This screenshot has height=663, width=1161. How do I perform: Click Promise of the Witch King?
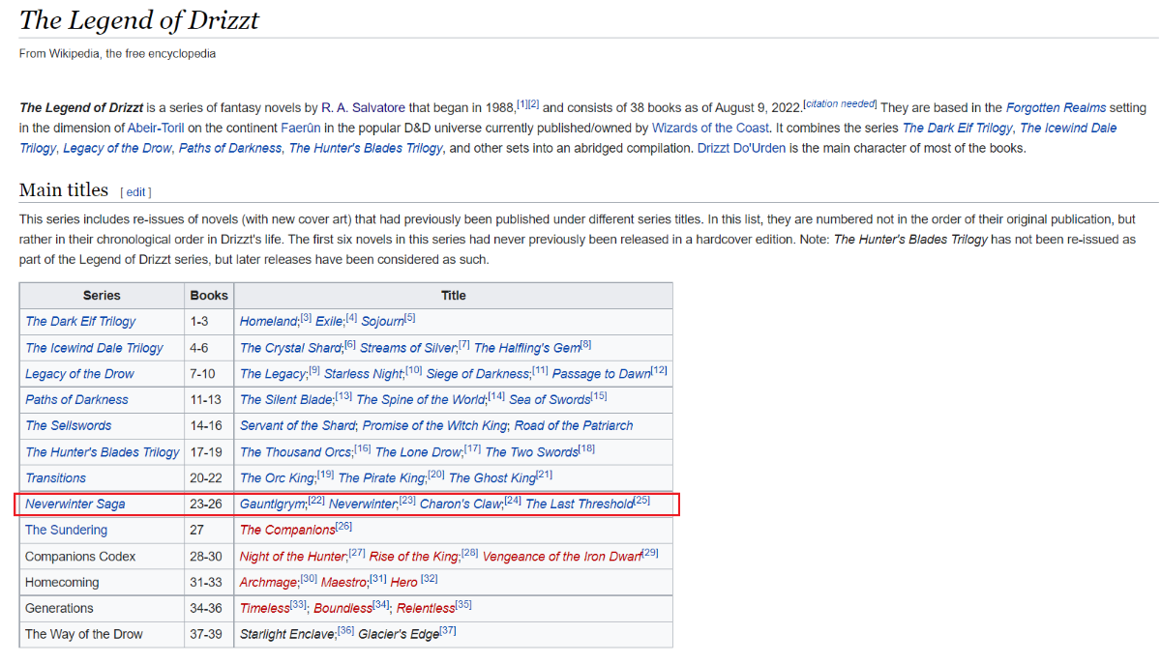(434, 425)
